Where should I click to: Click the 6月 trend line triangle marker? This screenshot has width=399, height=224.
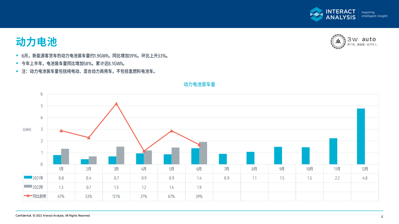click(x=199, y=145)
